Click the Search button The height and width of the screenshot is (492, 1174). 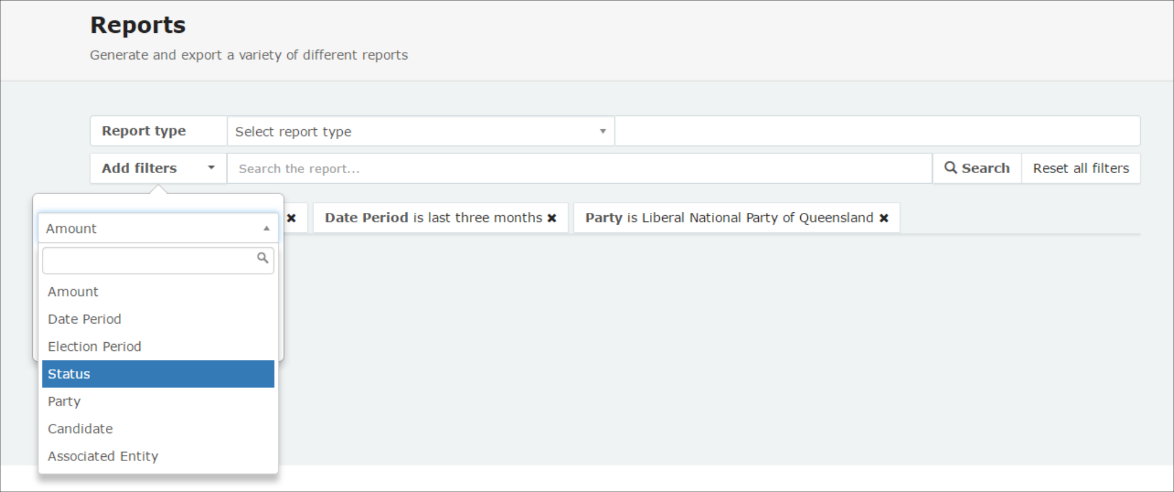[x=977, y=168]
